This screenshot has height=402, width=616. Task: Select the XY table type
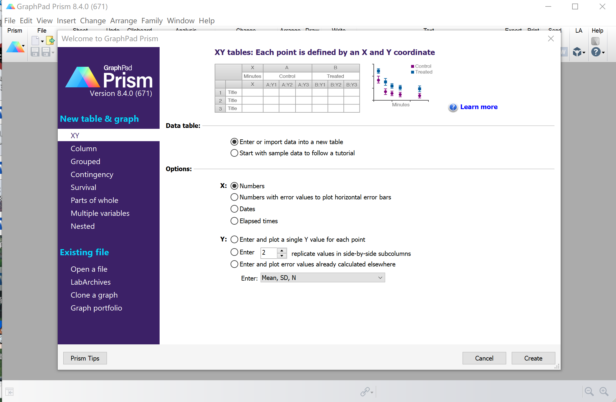[109, 136]
